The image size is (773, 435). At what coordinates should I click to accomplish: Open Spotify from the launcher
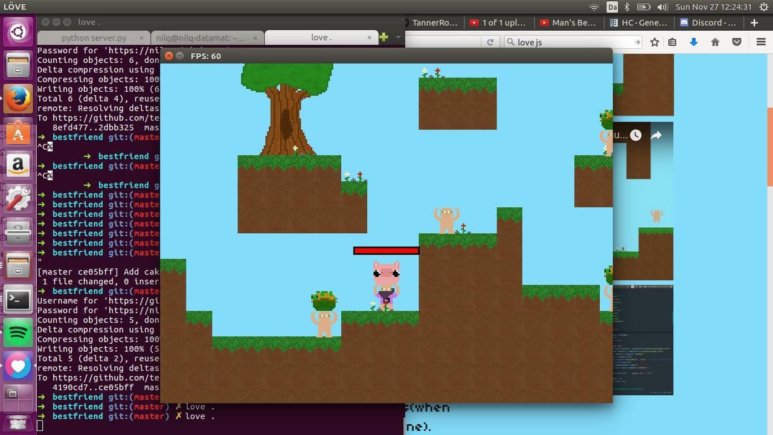coord(18,332)
